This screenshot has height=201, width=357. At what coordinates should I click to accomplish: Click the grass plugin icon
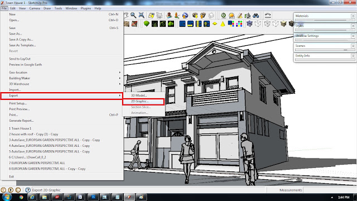(x=155, y=23)
